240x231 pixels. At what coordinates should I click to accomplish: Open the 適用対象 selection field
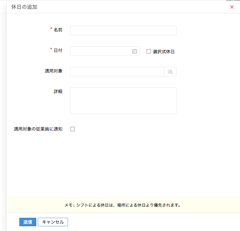click(x=117, y=72)
